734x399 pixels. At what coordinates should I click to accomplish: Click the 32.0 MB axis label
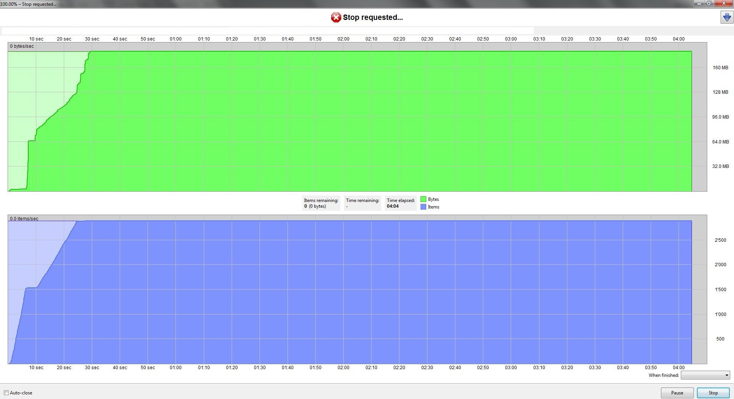720,166
